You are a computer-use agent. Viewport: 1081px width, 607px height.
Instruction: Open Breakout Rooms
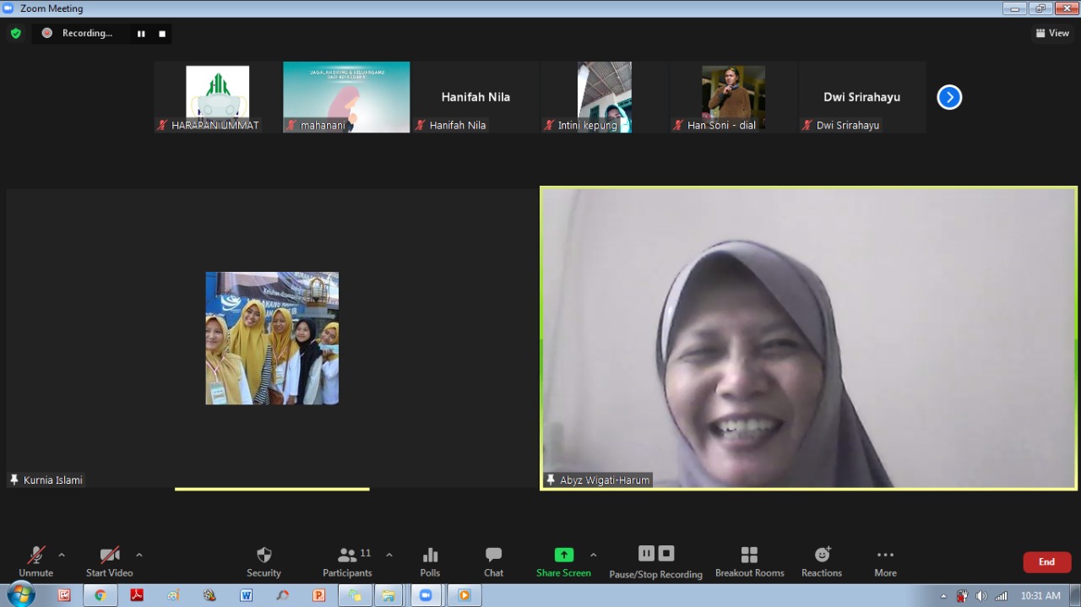tap(749, 561)
